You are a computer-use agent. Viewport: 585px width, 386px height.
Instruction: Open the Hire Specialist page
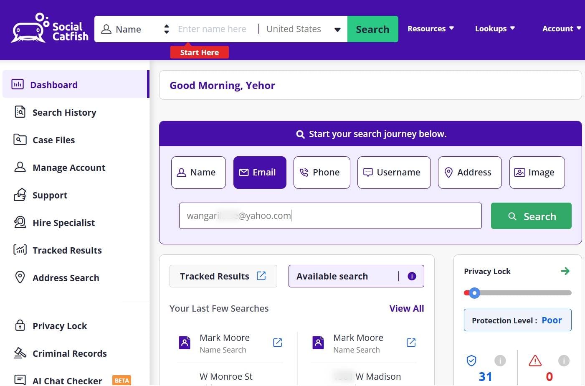coord(63,223)
